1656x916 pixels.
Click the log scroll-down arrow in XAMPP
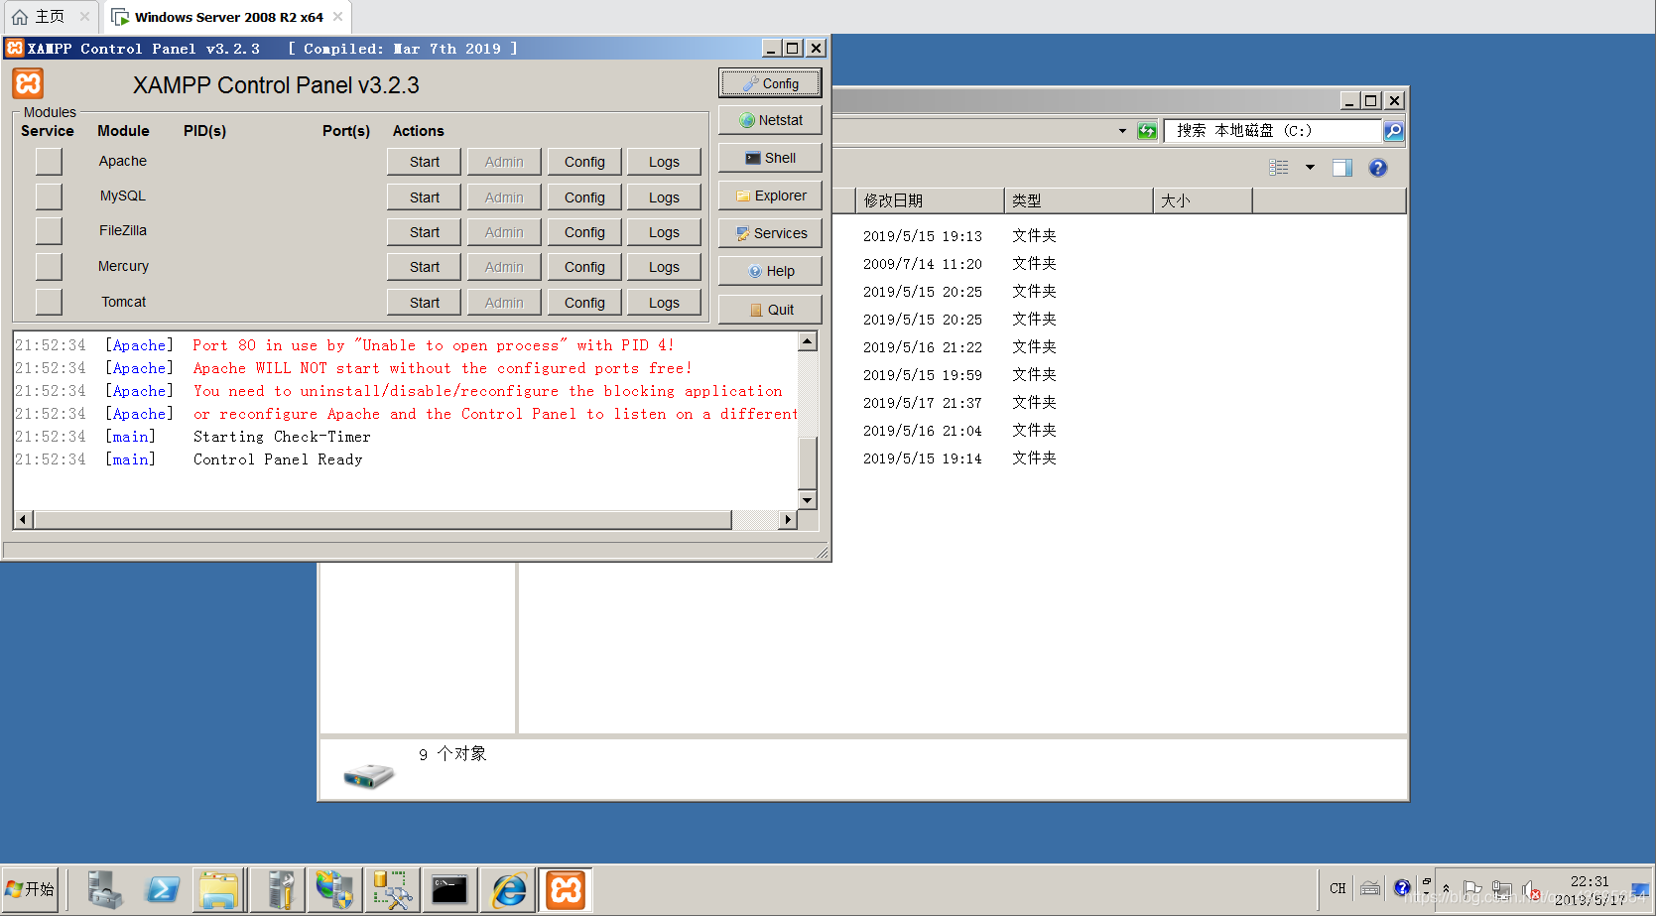(x=808, y=500)
